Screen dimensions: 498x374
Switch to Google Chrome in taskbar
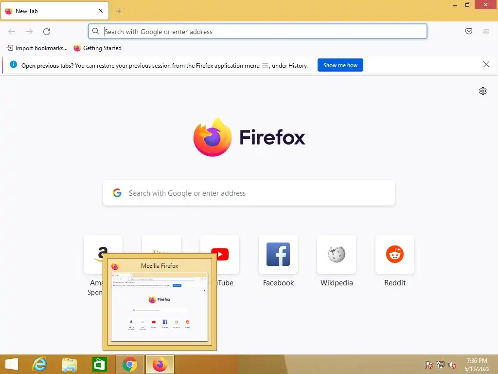[x=129, y=364]
